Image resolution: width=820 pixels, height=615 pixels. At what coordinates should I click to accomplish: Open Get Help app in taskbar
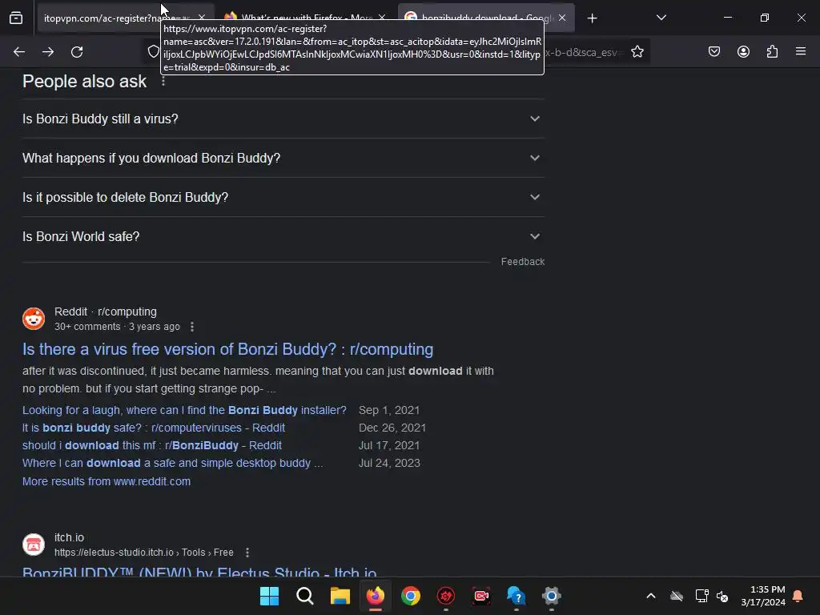click(517, 596)
